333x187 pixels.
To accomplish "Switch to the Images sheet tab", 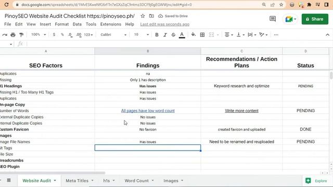I will point(173,181).
